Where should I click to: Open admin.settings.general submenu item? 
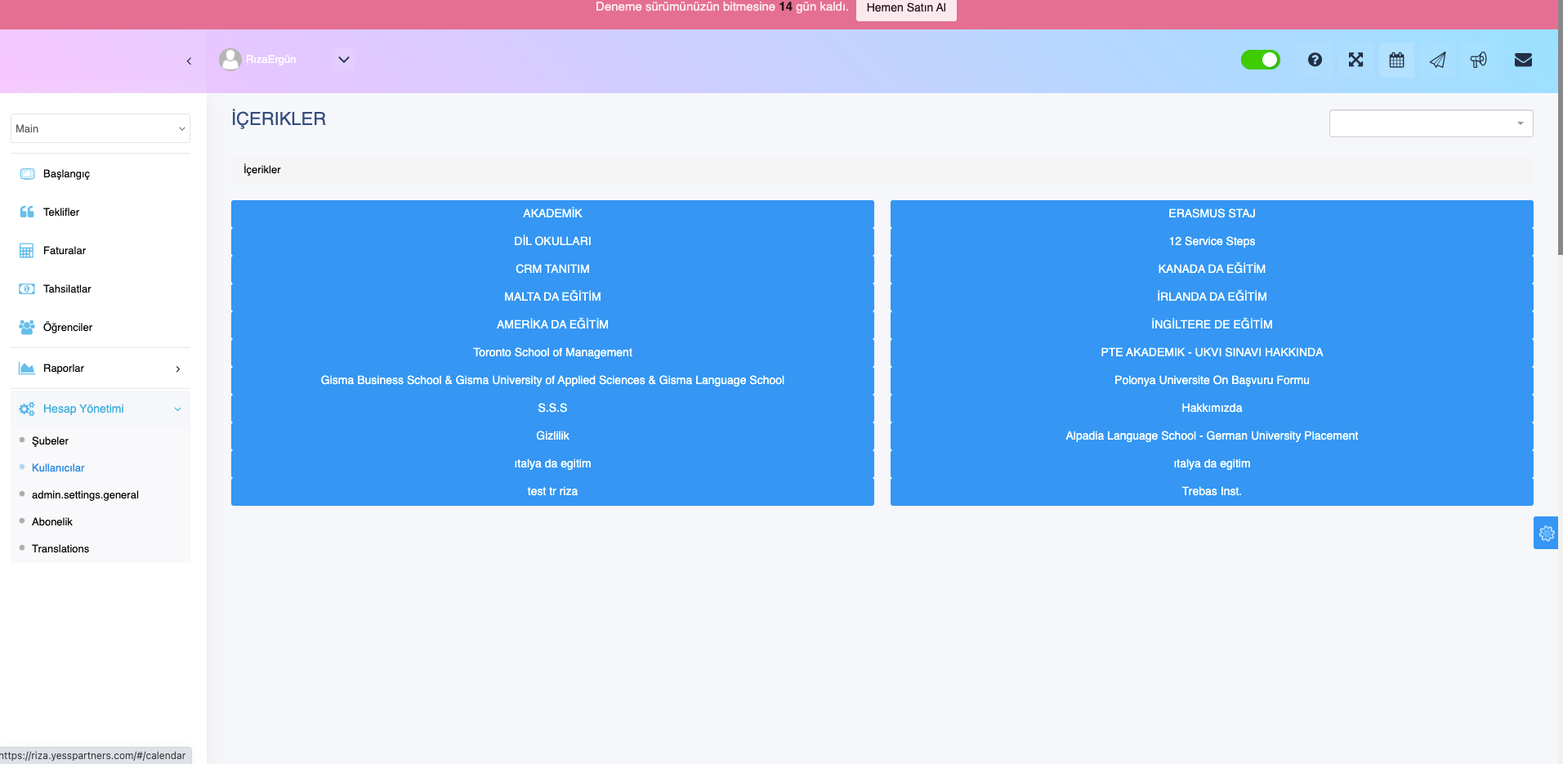coord(85,495)
